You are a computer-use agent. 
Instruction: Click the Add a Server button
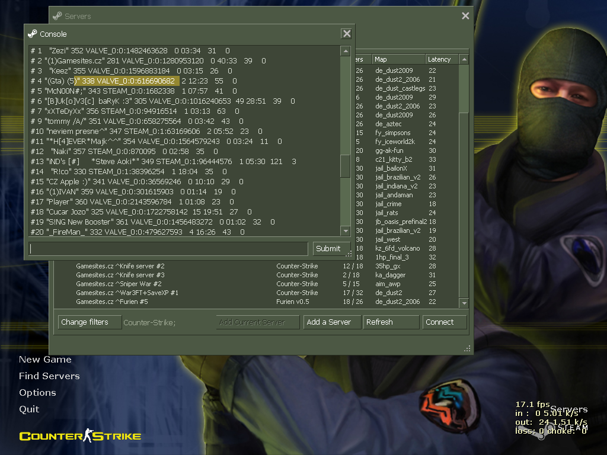point(332,322)
